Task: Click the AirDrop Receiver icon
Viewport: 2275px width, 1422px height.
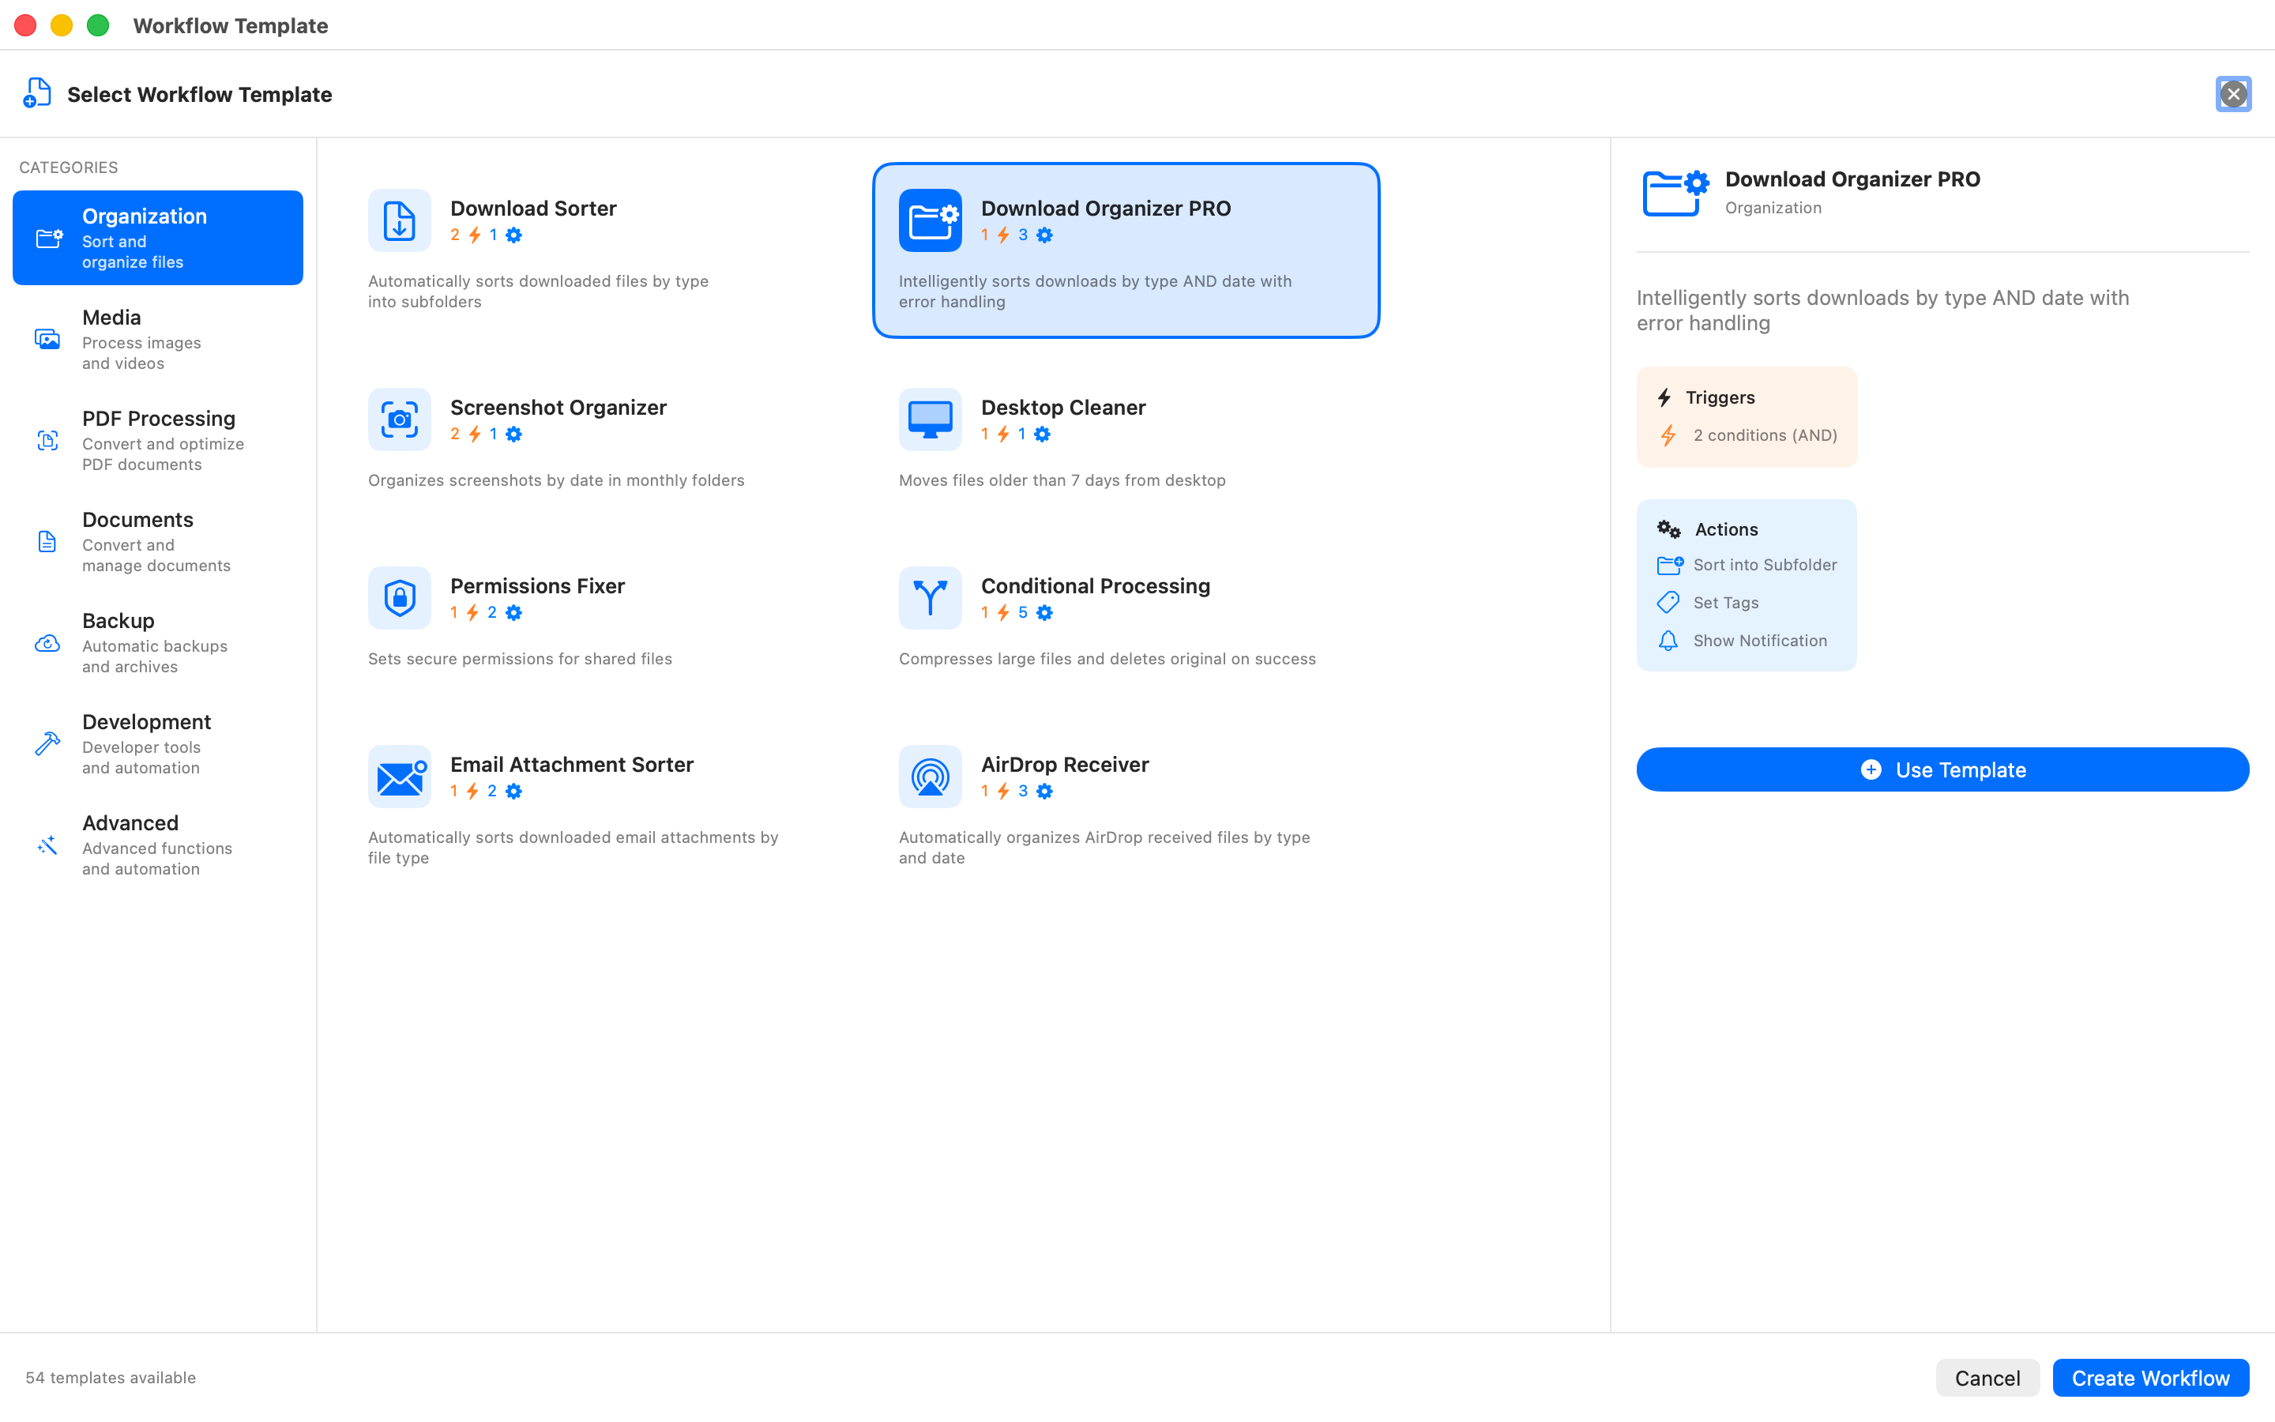Action: 930,777
